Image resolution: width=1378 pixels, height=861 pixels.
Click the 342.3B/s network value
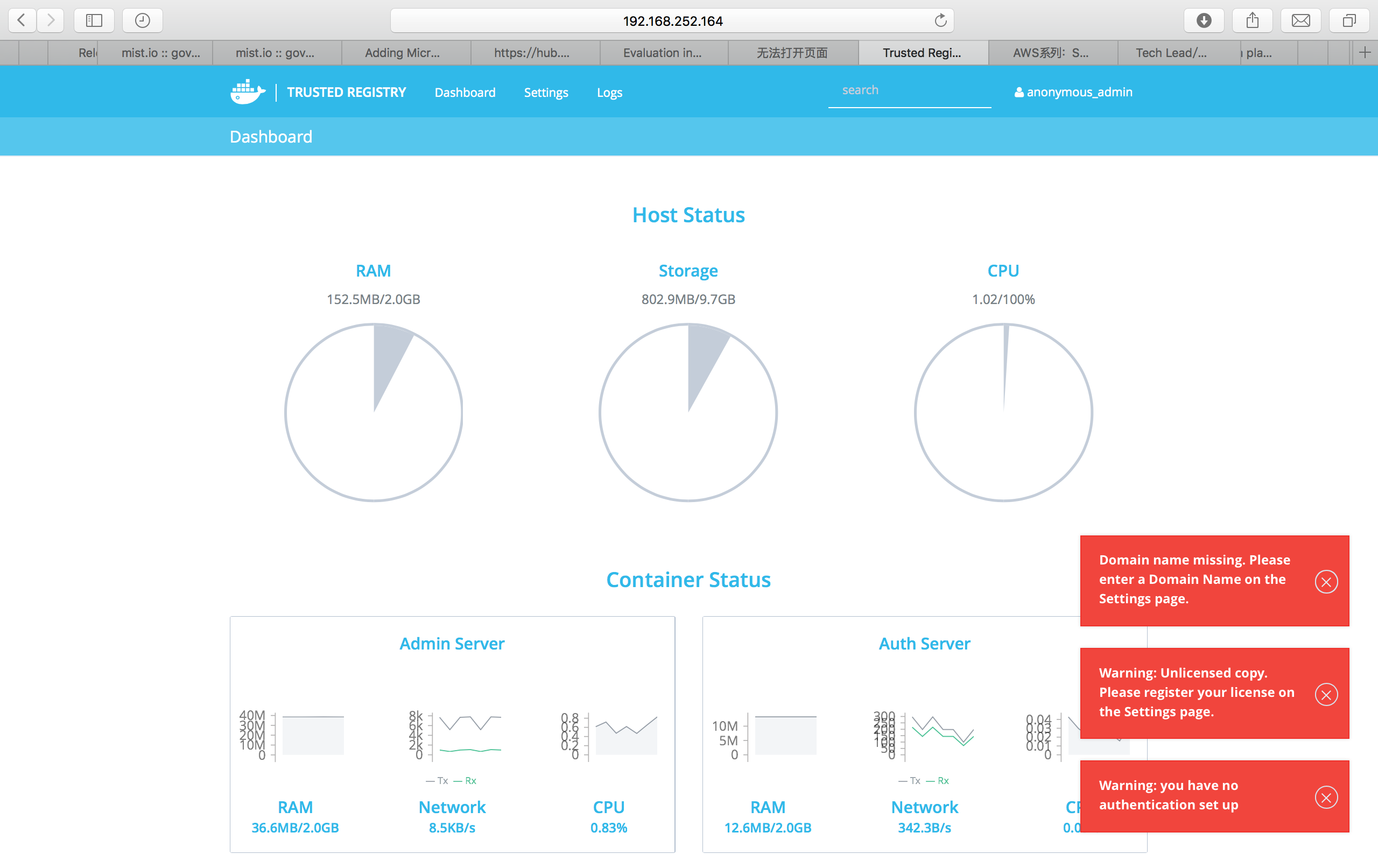click(x=925, y=828)
